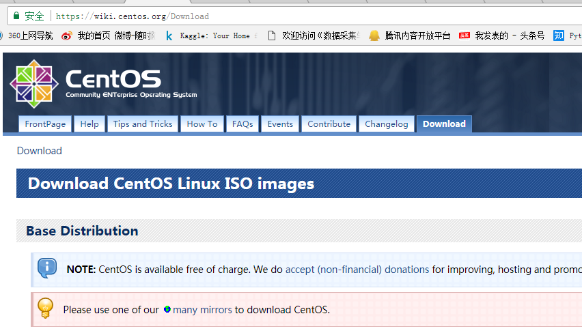Open the FAQs tab
The image size is (582, 331).
(x=242, y=124)
